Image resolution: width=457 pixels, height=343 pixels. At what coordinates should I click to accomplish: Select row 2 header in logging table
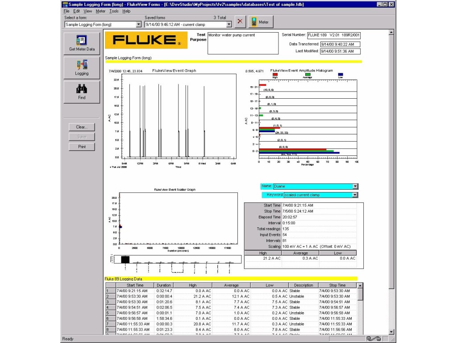[111, 297]
